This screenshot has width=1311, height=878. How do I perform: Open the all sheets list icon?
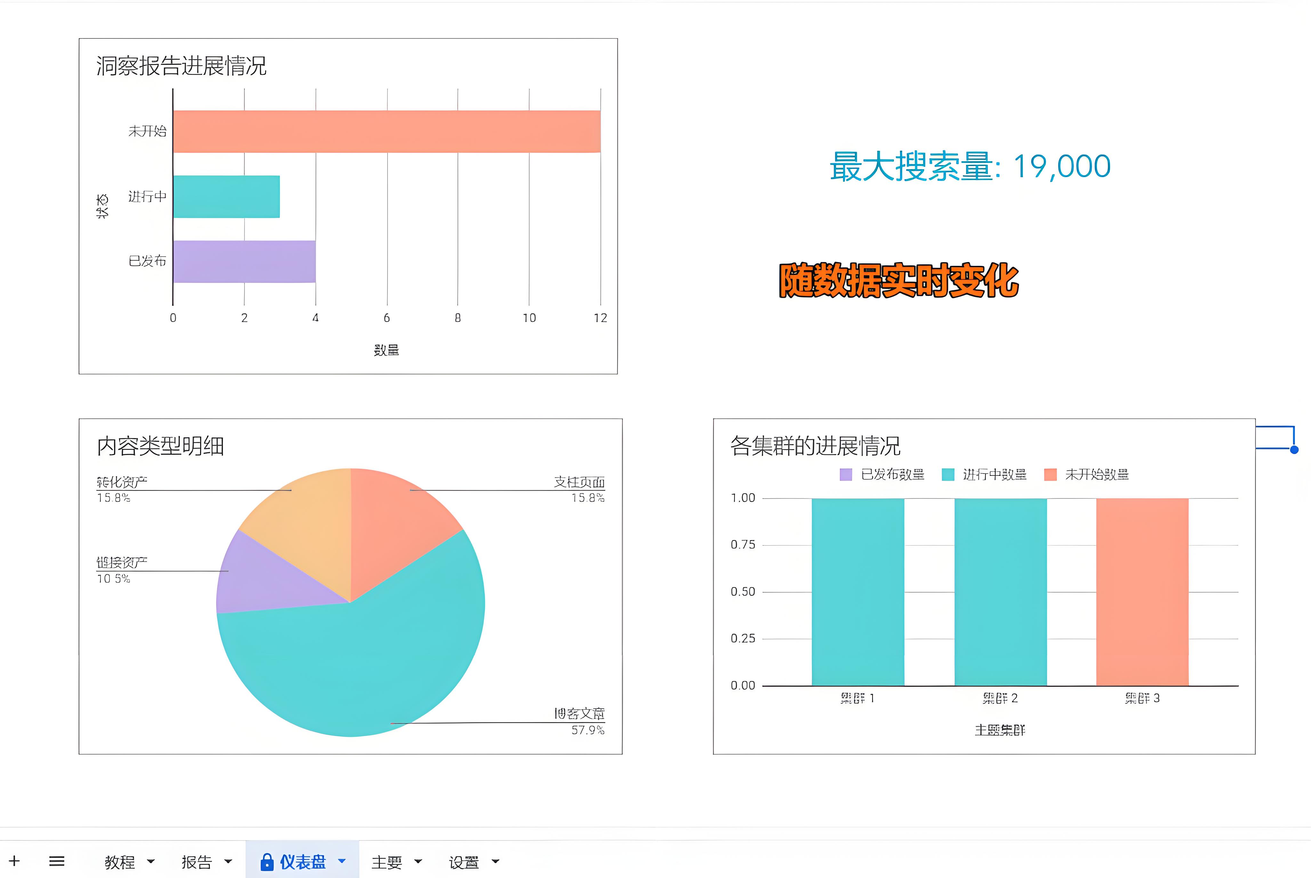pyautogui.click(x=57, y=861)
